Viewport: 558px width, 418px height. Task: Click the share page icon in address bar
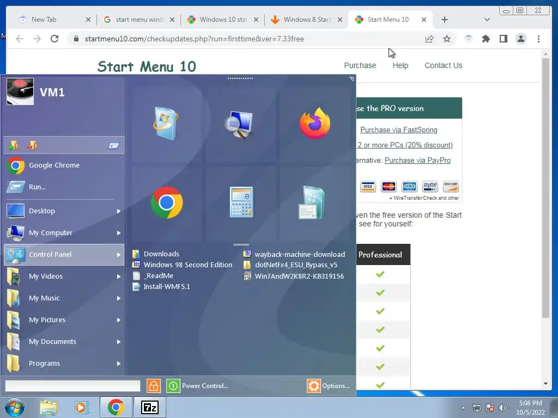pos(429,39)
